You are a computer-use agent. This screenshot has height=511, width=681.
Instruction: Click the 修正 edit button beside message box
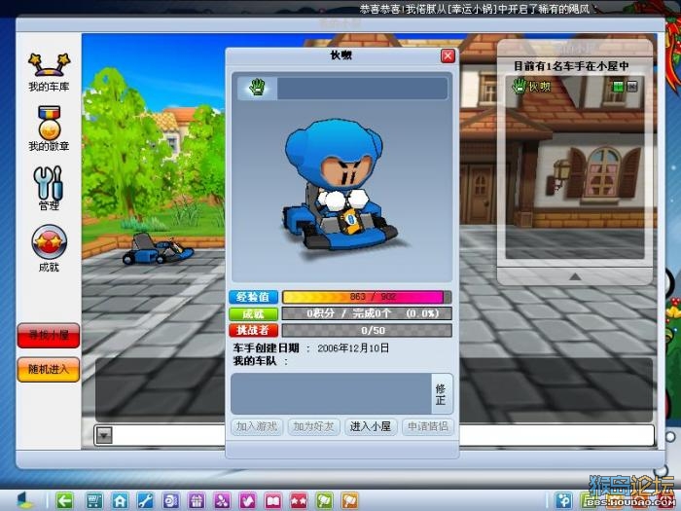point(442,393)
